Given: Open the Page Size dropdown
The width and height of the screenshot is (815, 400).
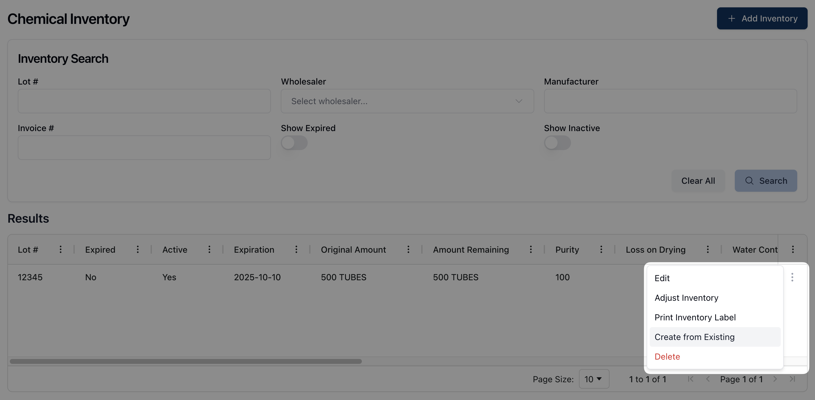Looking at the screenshot, I should (x=594, y=379).
